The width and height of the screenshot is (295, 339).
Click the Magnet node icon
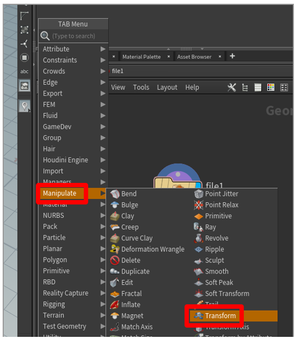pos(115,315)
